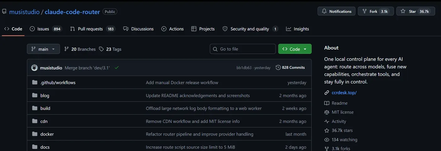Open the green Code dropdown button
This screenshot has height=151, width=441.
[295, 49]
